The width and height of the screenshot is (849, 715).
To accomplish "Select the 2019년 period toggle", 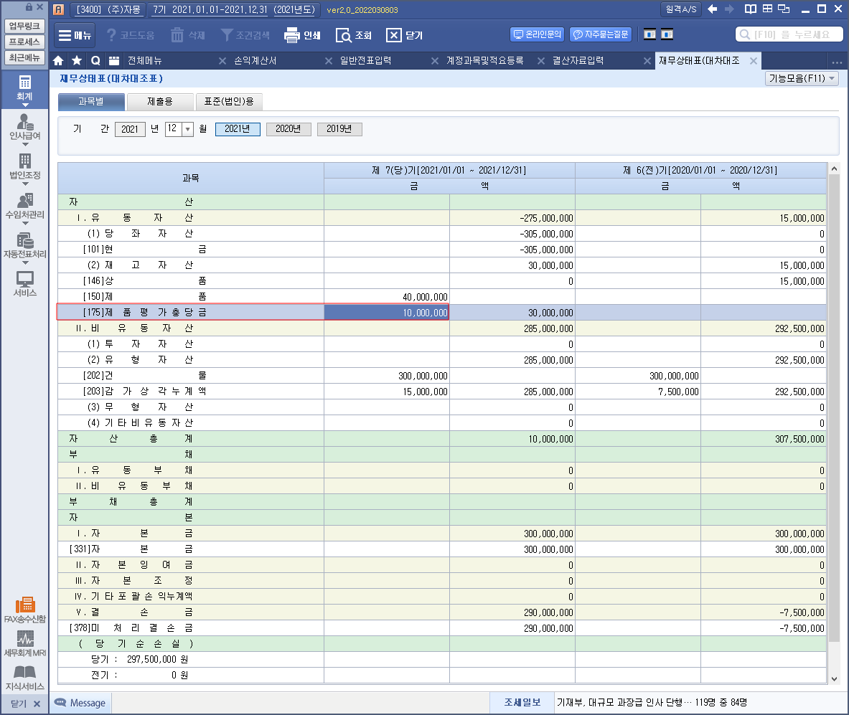I will 339,129.
